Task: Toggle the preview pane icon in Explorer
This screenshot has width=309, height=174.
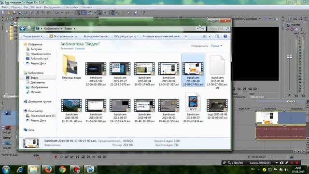Action: tap(217, 36)
